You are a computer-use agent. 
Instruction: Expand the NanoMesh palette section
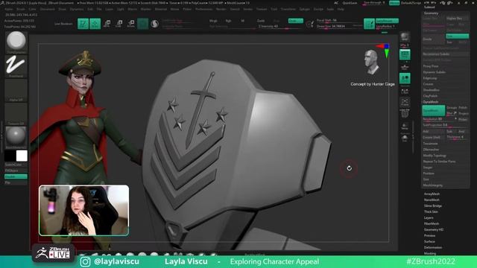tap(432, 200)
